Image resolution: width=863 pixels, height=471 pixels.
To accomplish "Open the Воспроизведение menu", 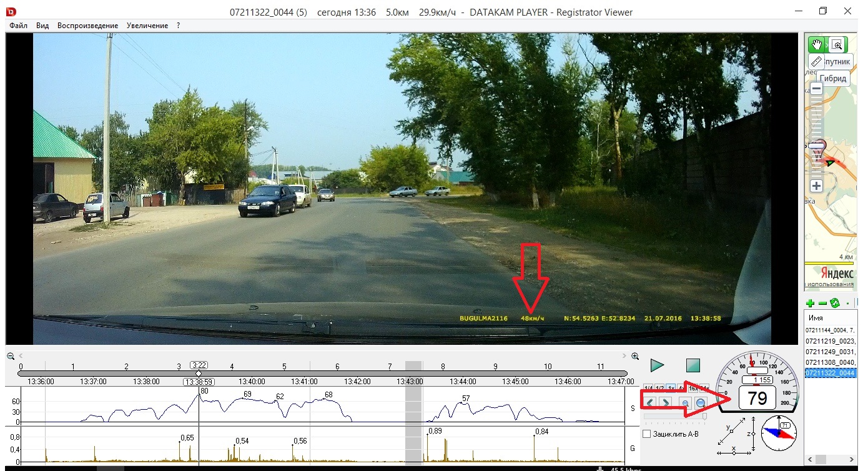I will click(x=87, y=26).
